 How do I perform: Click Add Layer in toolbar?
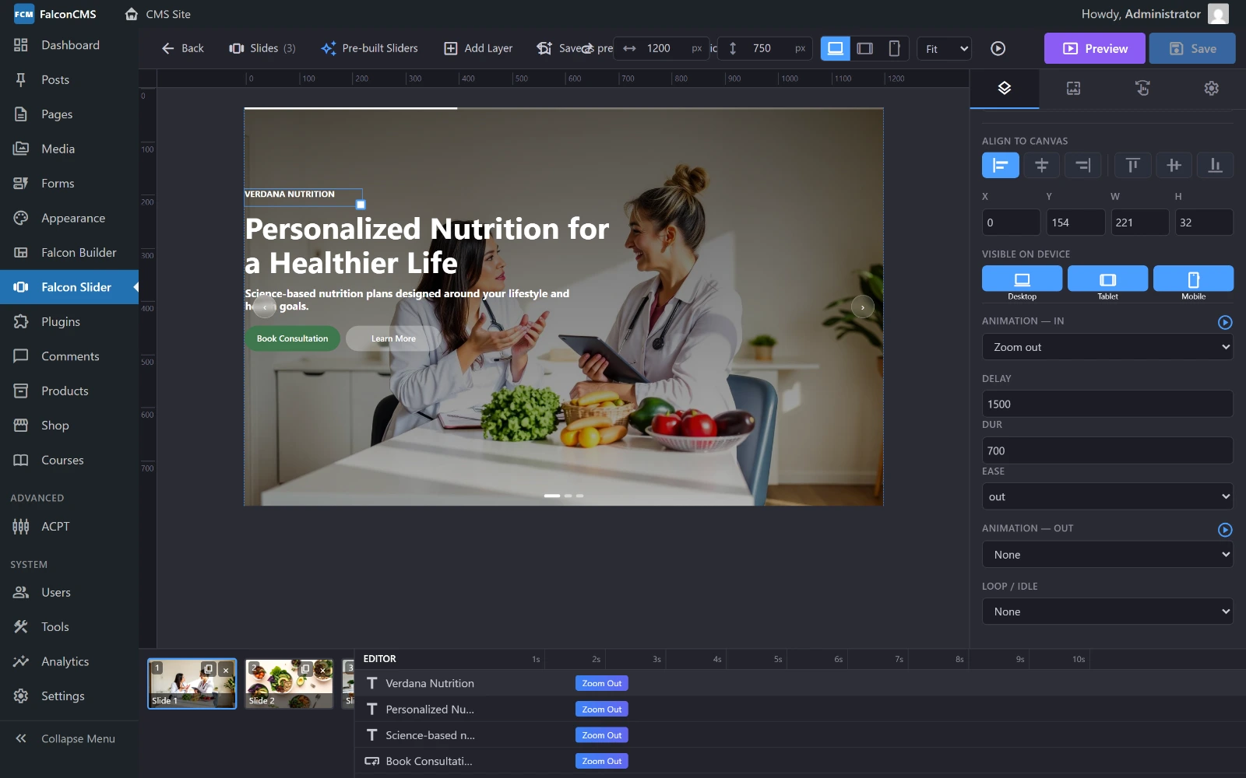[478, 48]
